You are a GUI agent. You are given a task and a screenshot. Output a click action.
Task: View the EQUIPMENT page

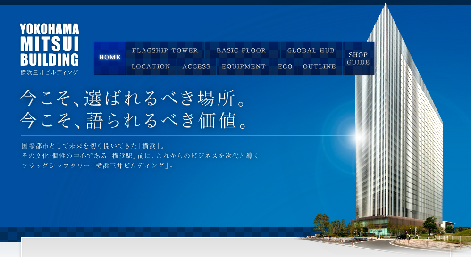point(244,66)
